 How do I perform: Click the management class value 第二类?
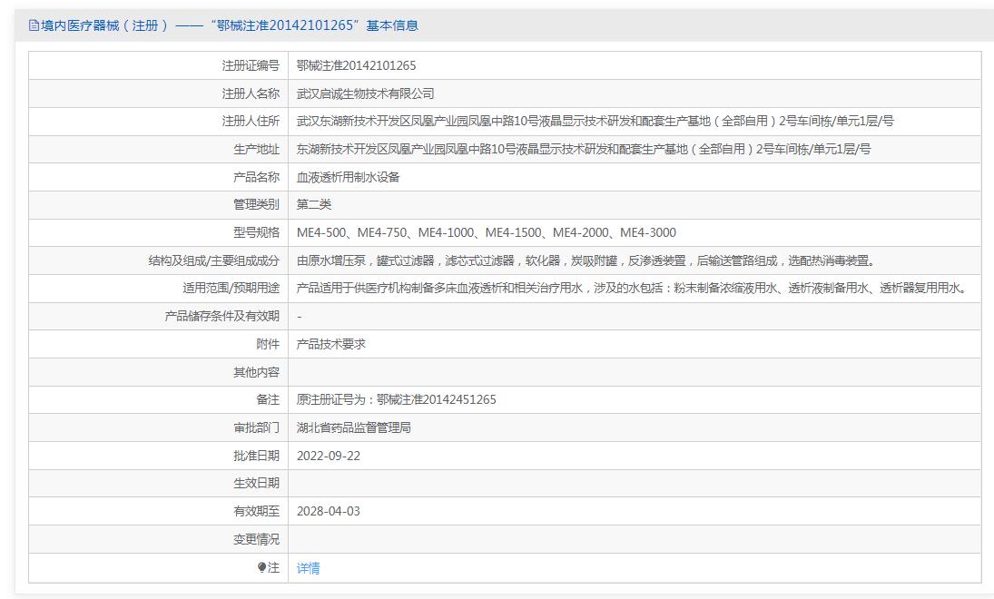314,204
